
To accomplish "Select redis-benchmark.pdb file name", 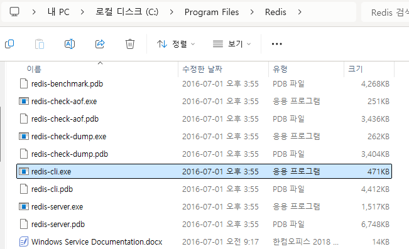I will coord(67,84).
